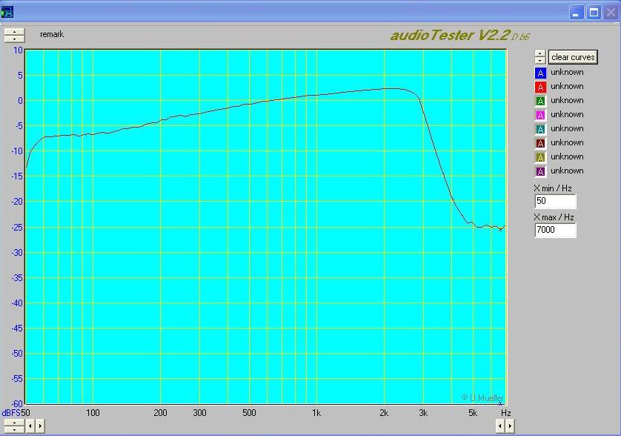The width and height of the screenshot is (621, 436).
Task: Click up arrow of spinner beside remark
Action: tap(14, 32)
